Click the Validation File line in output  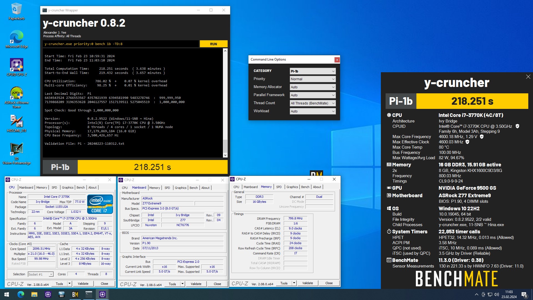[84, 144]
